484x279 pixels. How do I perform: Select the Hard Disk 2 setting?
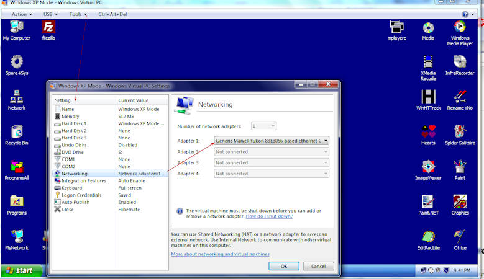click(x=111, y=131)
